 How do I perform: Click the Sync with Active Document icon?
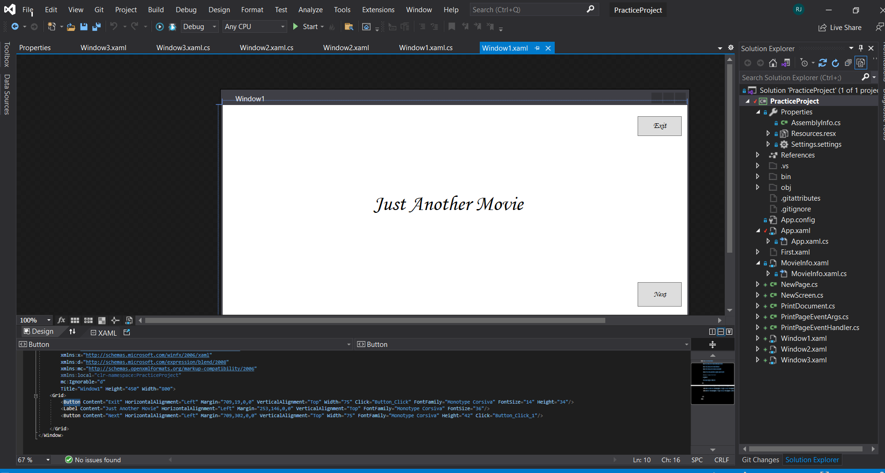click(x=823, y=63)
